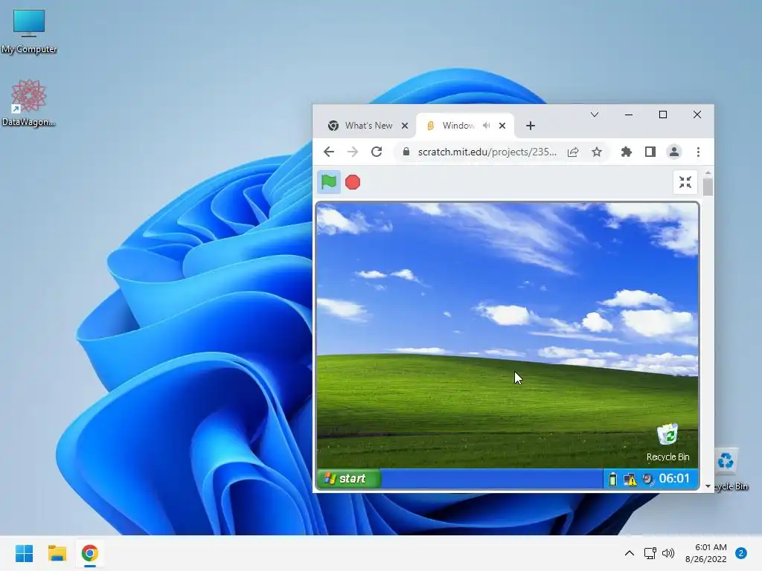Click the Chrome taskbar icon
The image size is (762, 571).
tap(90, 553)
